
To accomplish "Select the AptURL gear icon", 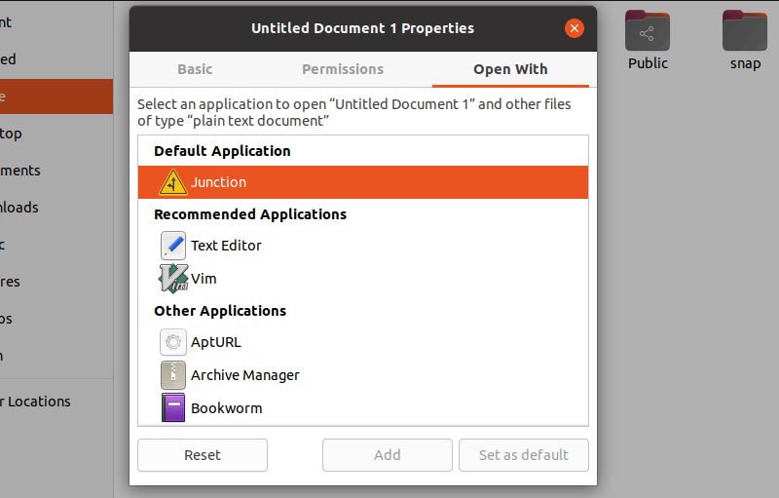I will click(x=172, y=342).
